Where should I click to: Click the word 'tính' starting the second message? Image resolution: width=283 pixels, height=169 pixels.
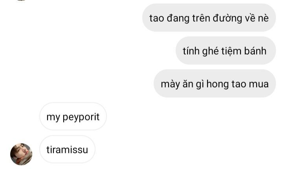191,51
